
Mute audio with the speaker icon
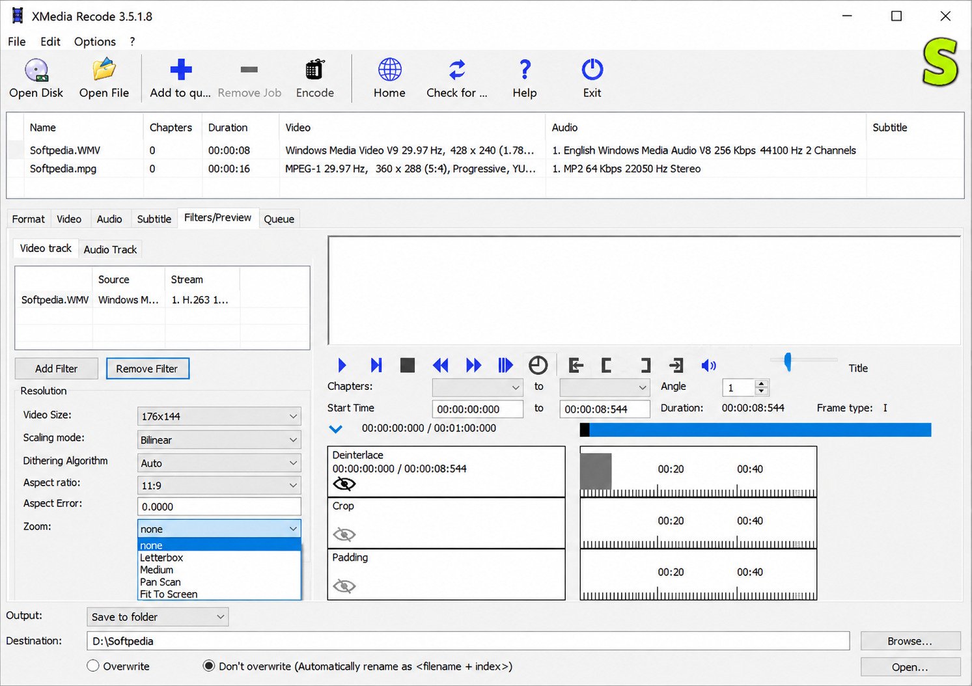[x=708, y=366]
